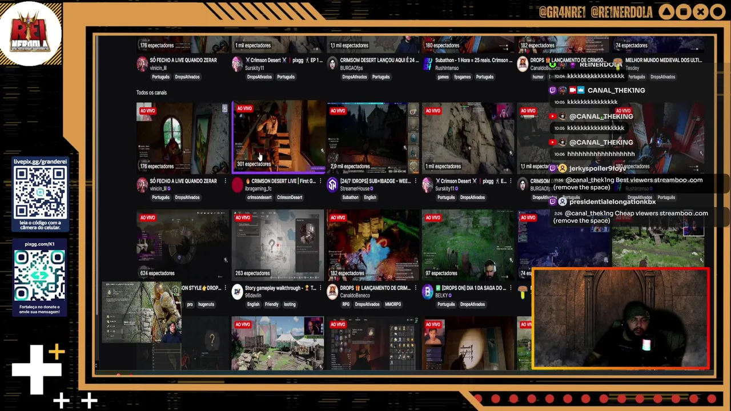
Task: Visit BELKY channel name link
Action: (443, 296)
